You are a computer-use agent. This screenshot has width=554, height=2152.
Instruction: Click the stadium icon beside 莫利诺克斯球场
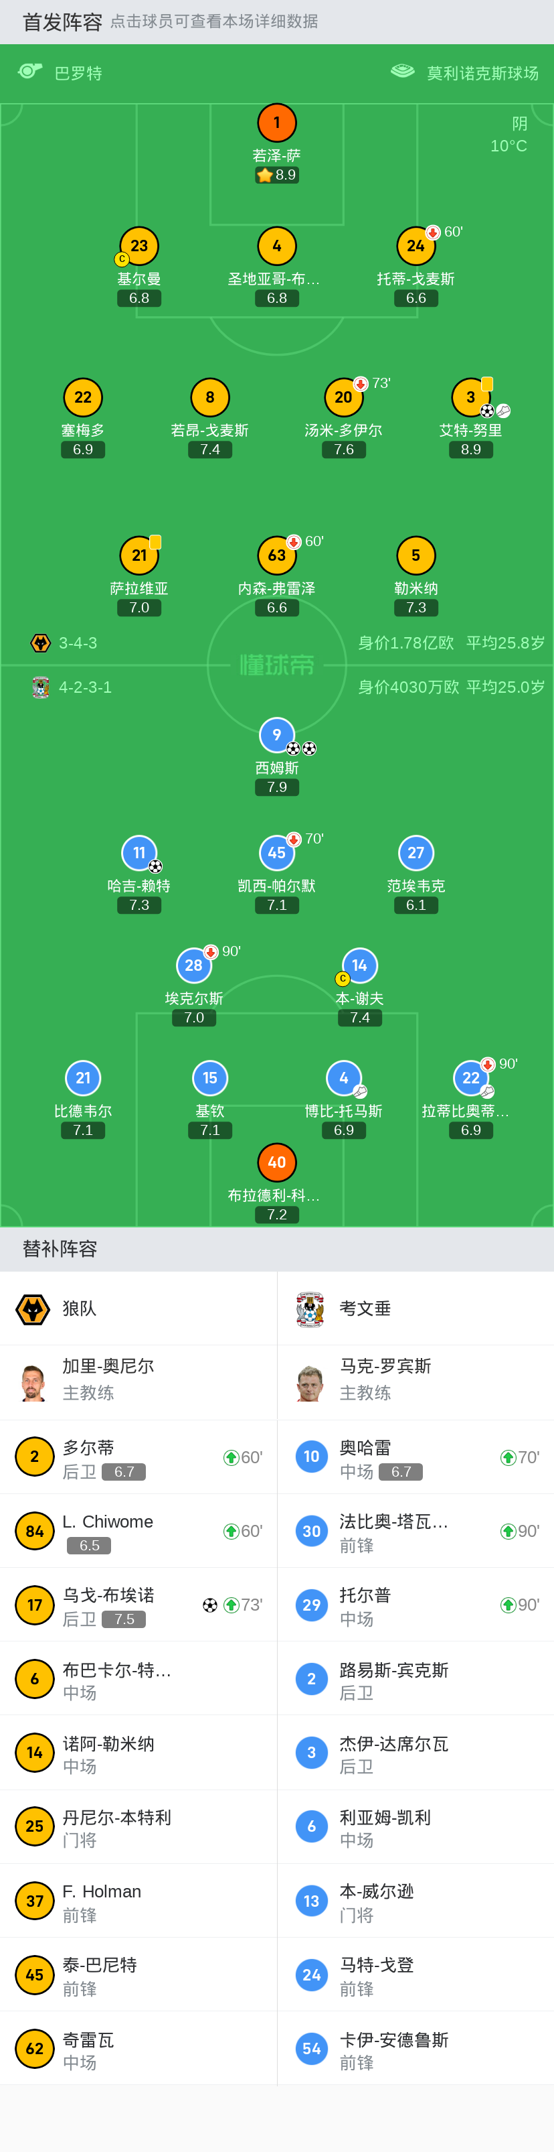click(403, 72)
